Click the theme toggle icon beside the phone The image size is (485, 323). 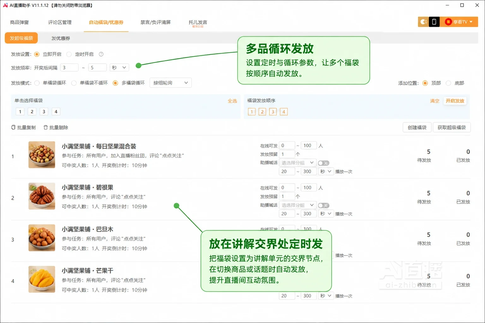pyautogui.click(x=423, y=22)
